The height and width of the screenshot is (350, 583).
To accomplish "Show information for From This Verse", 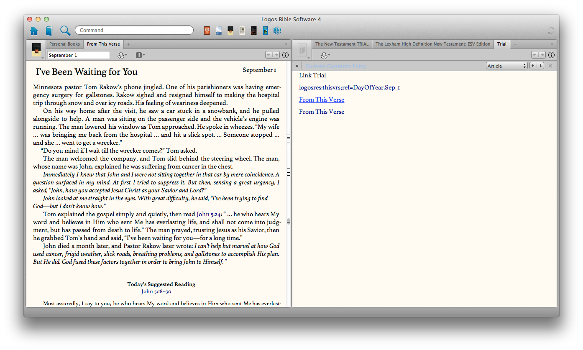I will (286, 55).
